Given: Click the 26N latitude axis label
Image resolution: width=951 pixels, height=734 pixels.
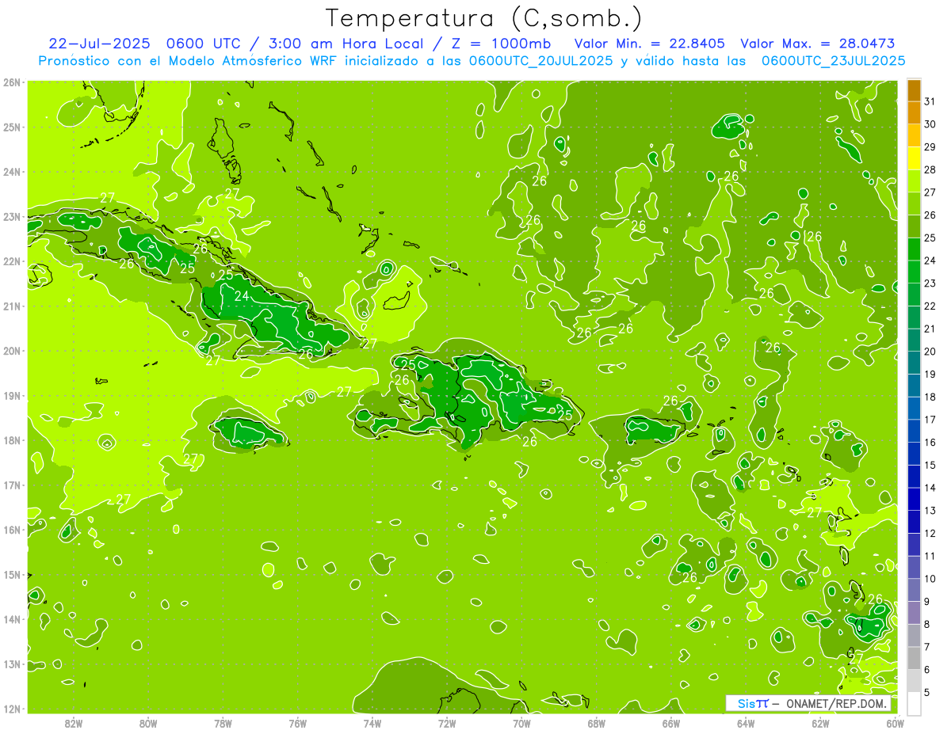Looking at the screenshot, I should pyautogui.click(x=12, y=82).
